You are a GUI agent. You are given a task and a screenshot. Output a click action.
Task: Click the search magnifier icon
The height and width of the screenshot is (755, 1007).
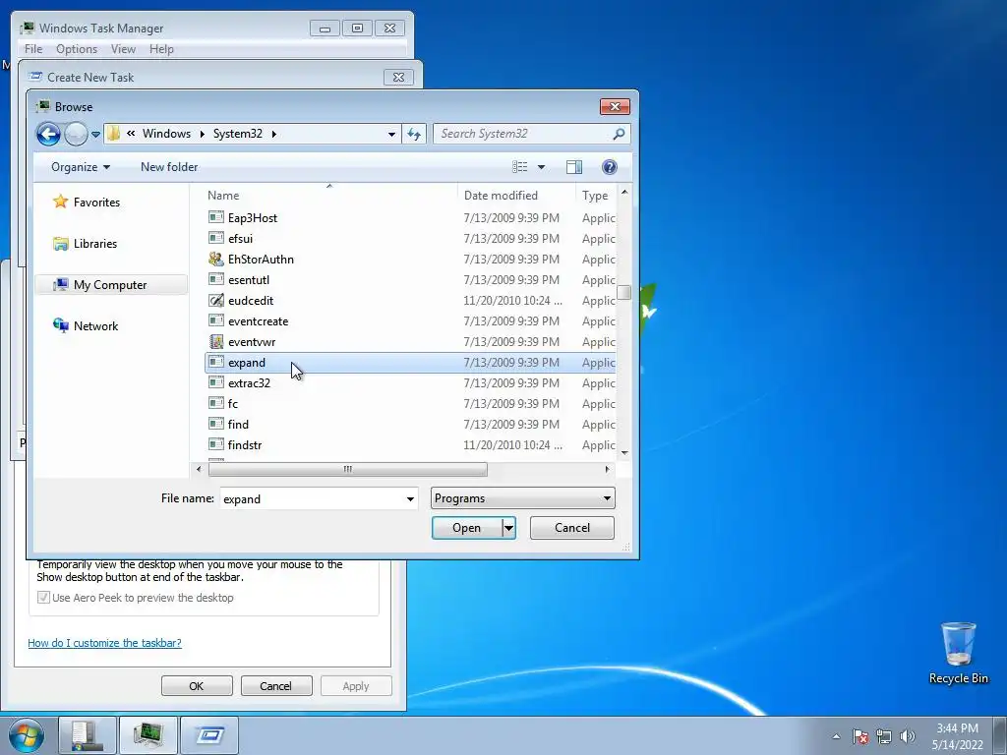[619, 134]
